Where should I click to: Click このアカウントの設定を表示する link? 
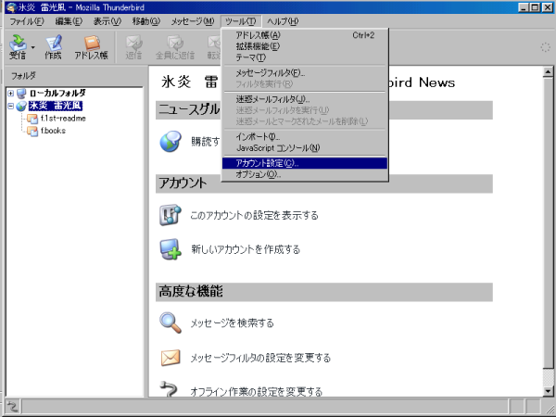(254, 215)
